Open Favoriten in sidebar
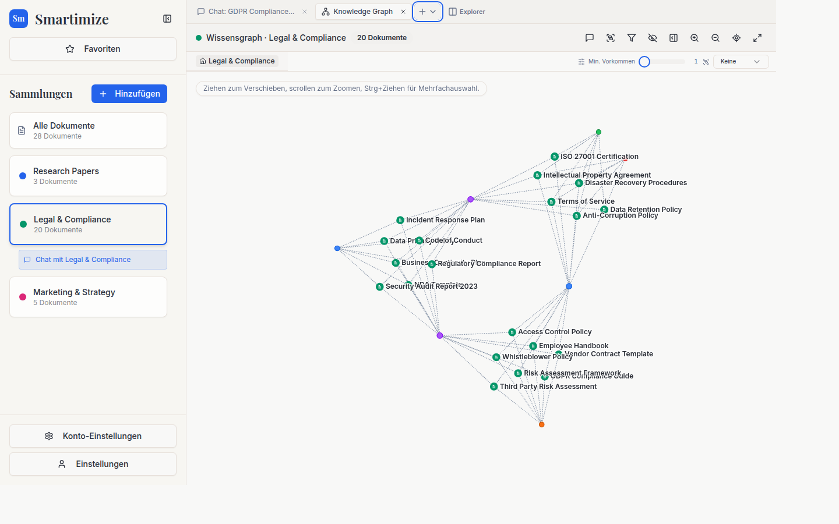 [x=93, y=49]
